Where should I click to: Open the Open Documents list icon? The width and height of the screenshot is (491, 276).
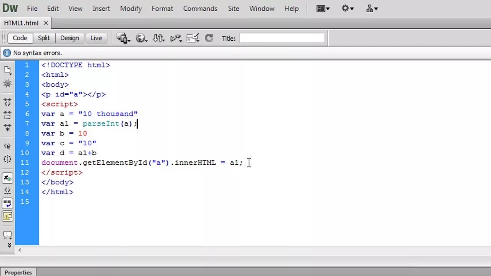pyautogui.click(x=7, y=70)
